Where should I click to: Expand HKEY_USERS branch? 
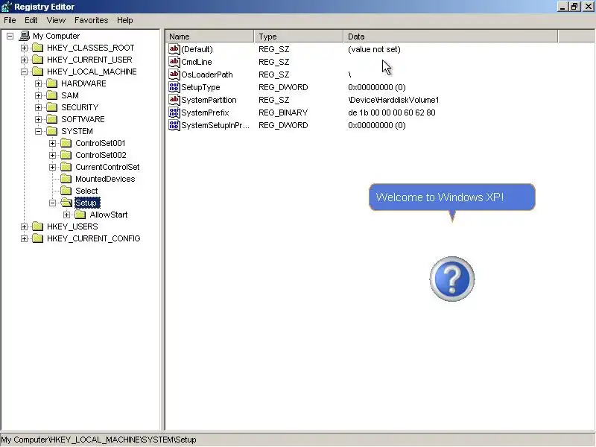click(x=25, y=226)
